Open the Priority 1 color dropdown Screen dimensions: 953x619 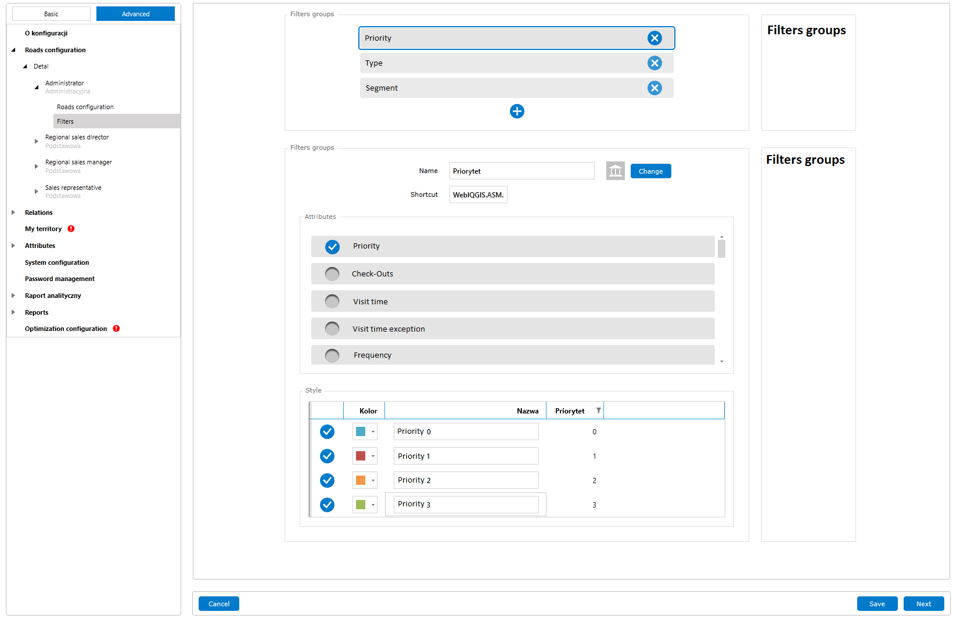[x=373, y=456]
